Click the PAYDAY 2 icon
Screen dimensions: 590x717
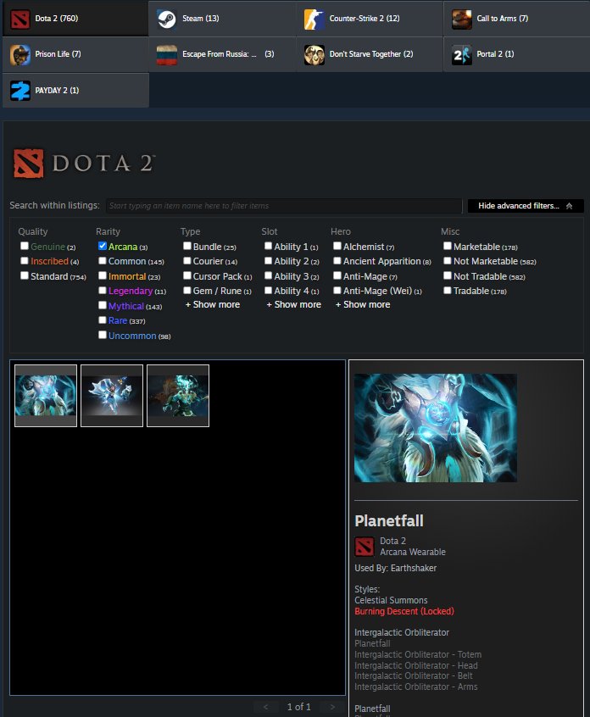20,91
